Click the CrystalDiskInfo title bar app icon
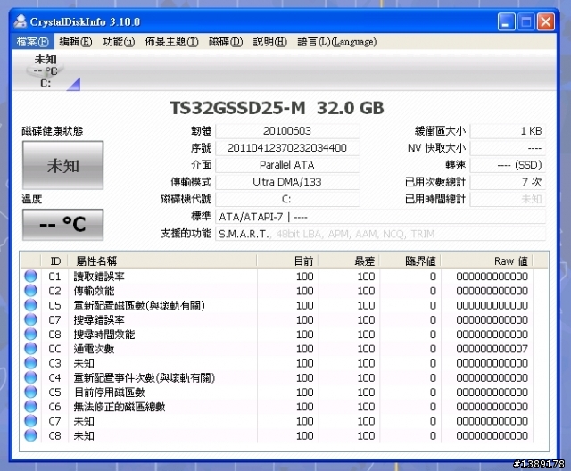Image resolution: width=571 pixels, height=471 pixels. tap(21, 21)
